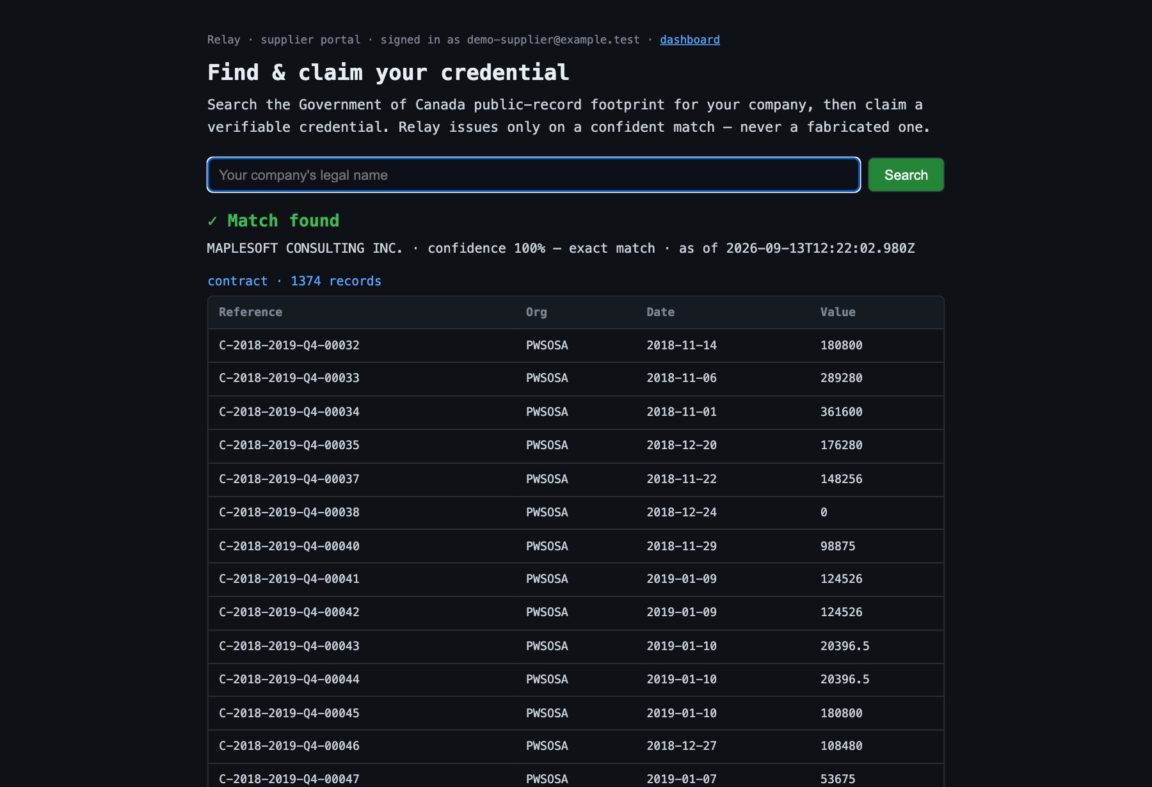This screenshot has width=1152, height=787.
Task: Select reference C-2018-2019-Q4-00044
Action: tap(289, 680)
